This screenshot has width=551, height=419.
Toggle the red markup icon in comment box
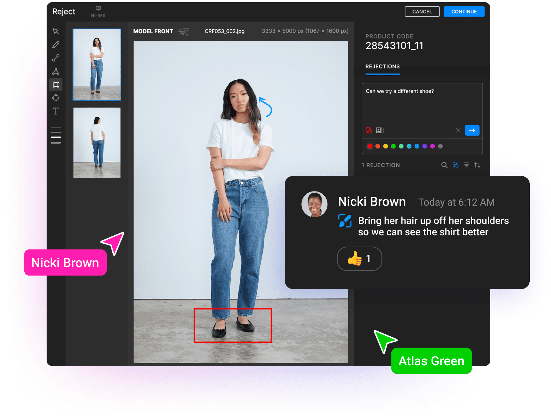tap(369, 130)
